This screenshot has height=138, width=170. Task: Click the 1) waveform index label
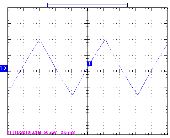point(10,133)
